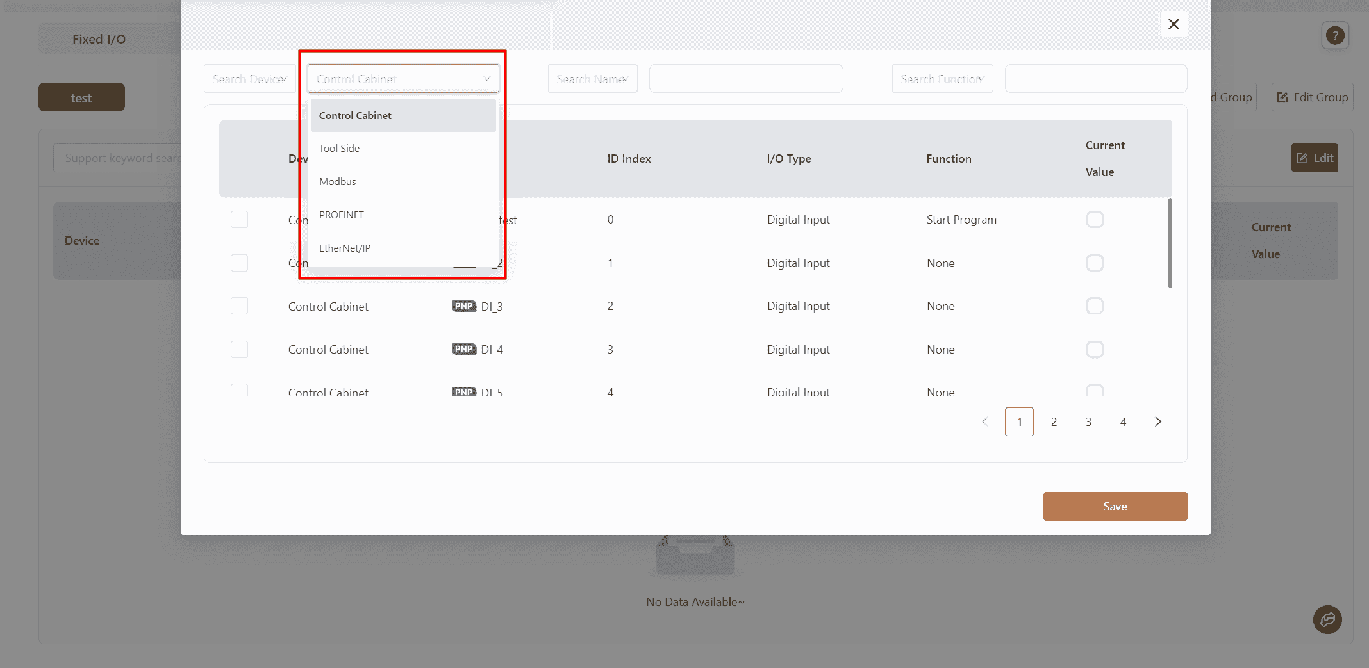Go to next page with right arrow
Viewport: 1369px width, 668px height.
1157,421
